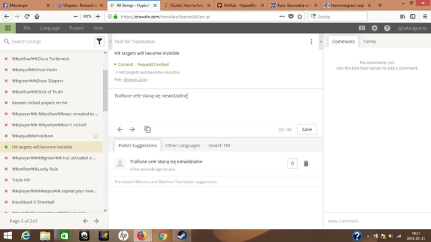Image resolution: width=431 pixels, height=242 pixels.
Task: Select the Polish Suggestions tab
Action: pos(137,145)
